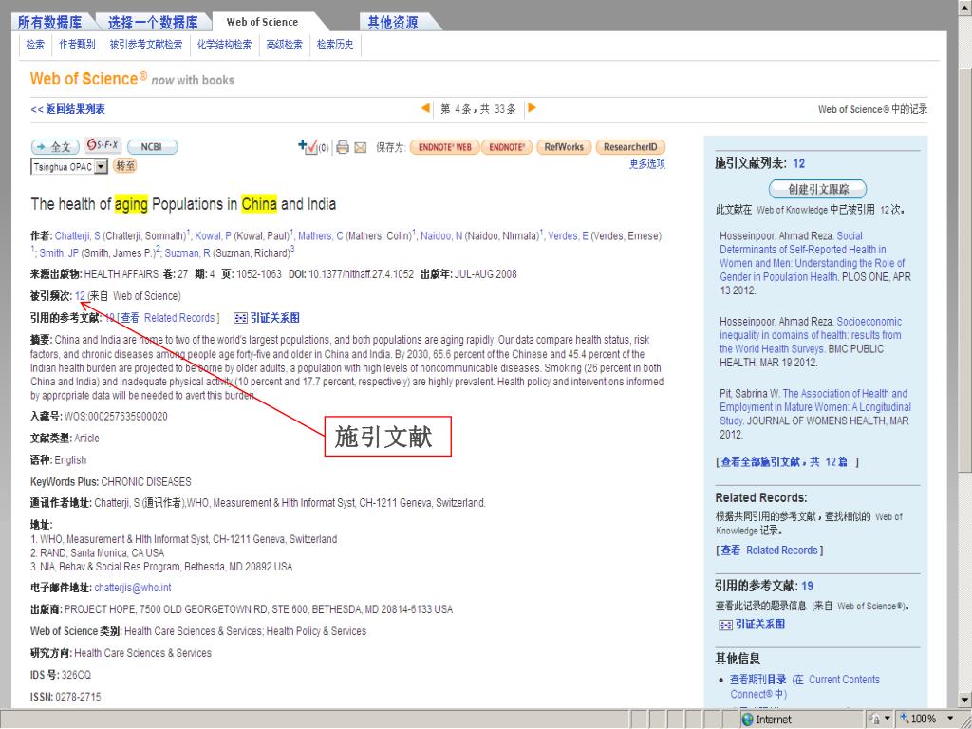Viewport: 972px width, 729px height.
Task: Select ISSN value 0278-2715
Action: point(78,698)
